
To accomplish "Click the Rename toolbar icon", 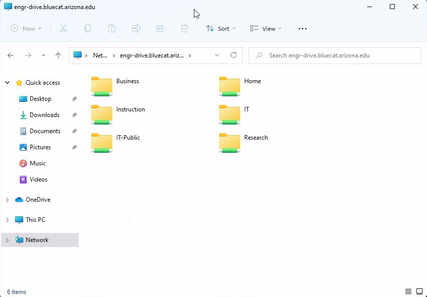I will tap(136, 29).
